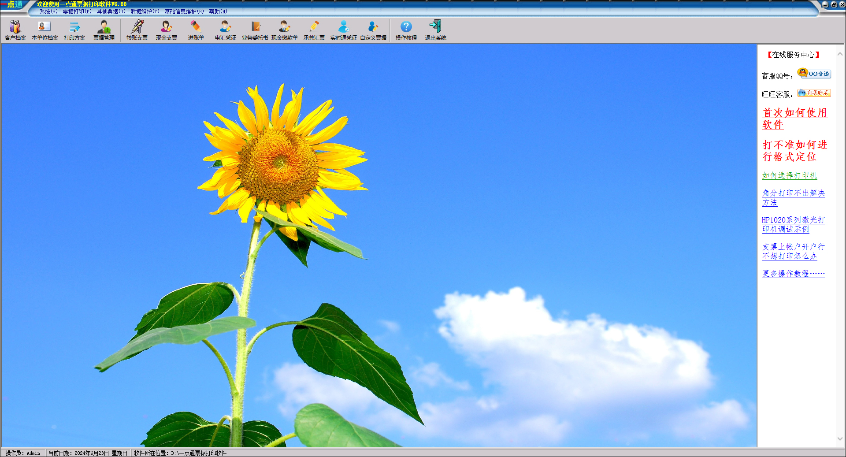The height and width of the screenshot is (457, 846).
Task: Click the 旺旺客服 label
Action: (x=777, y=94)
